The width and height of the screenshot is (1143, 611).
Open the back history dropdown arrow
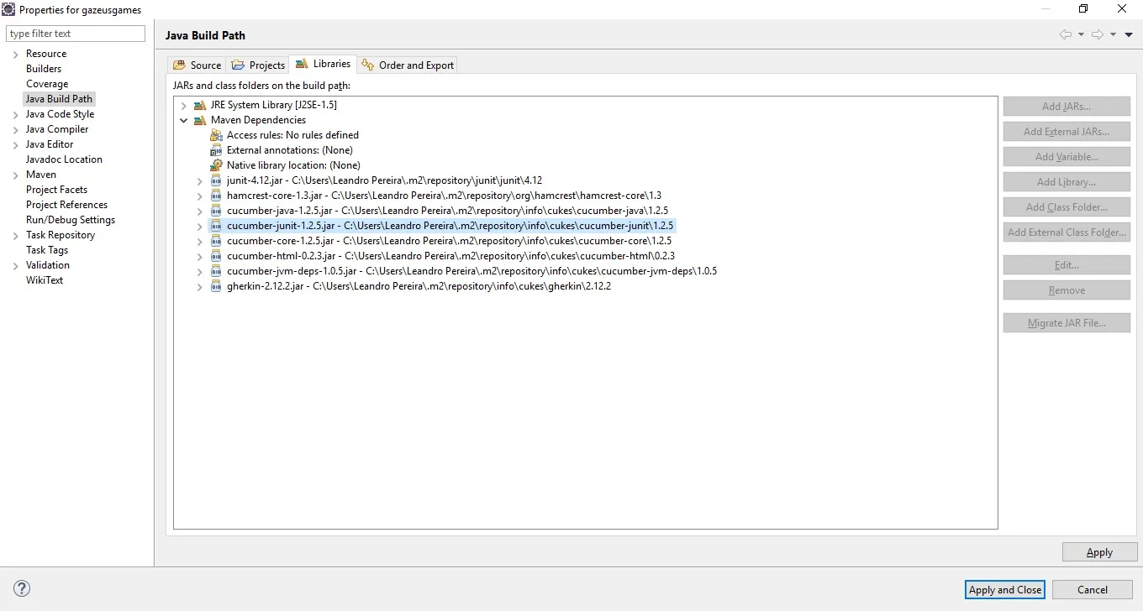[x=1081, y=34]
